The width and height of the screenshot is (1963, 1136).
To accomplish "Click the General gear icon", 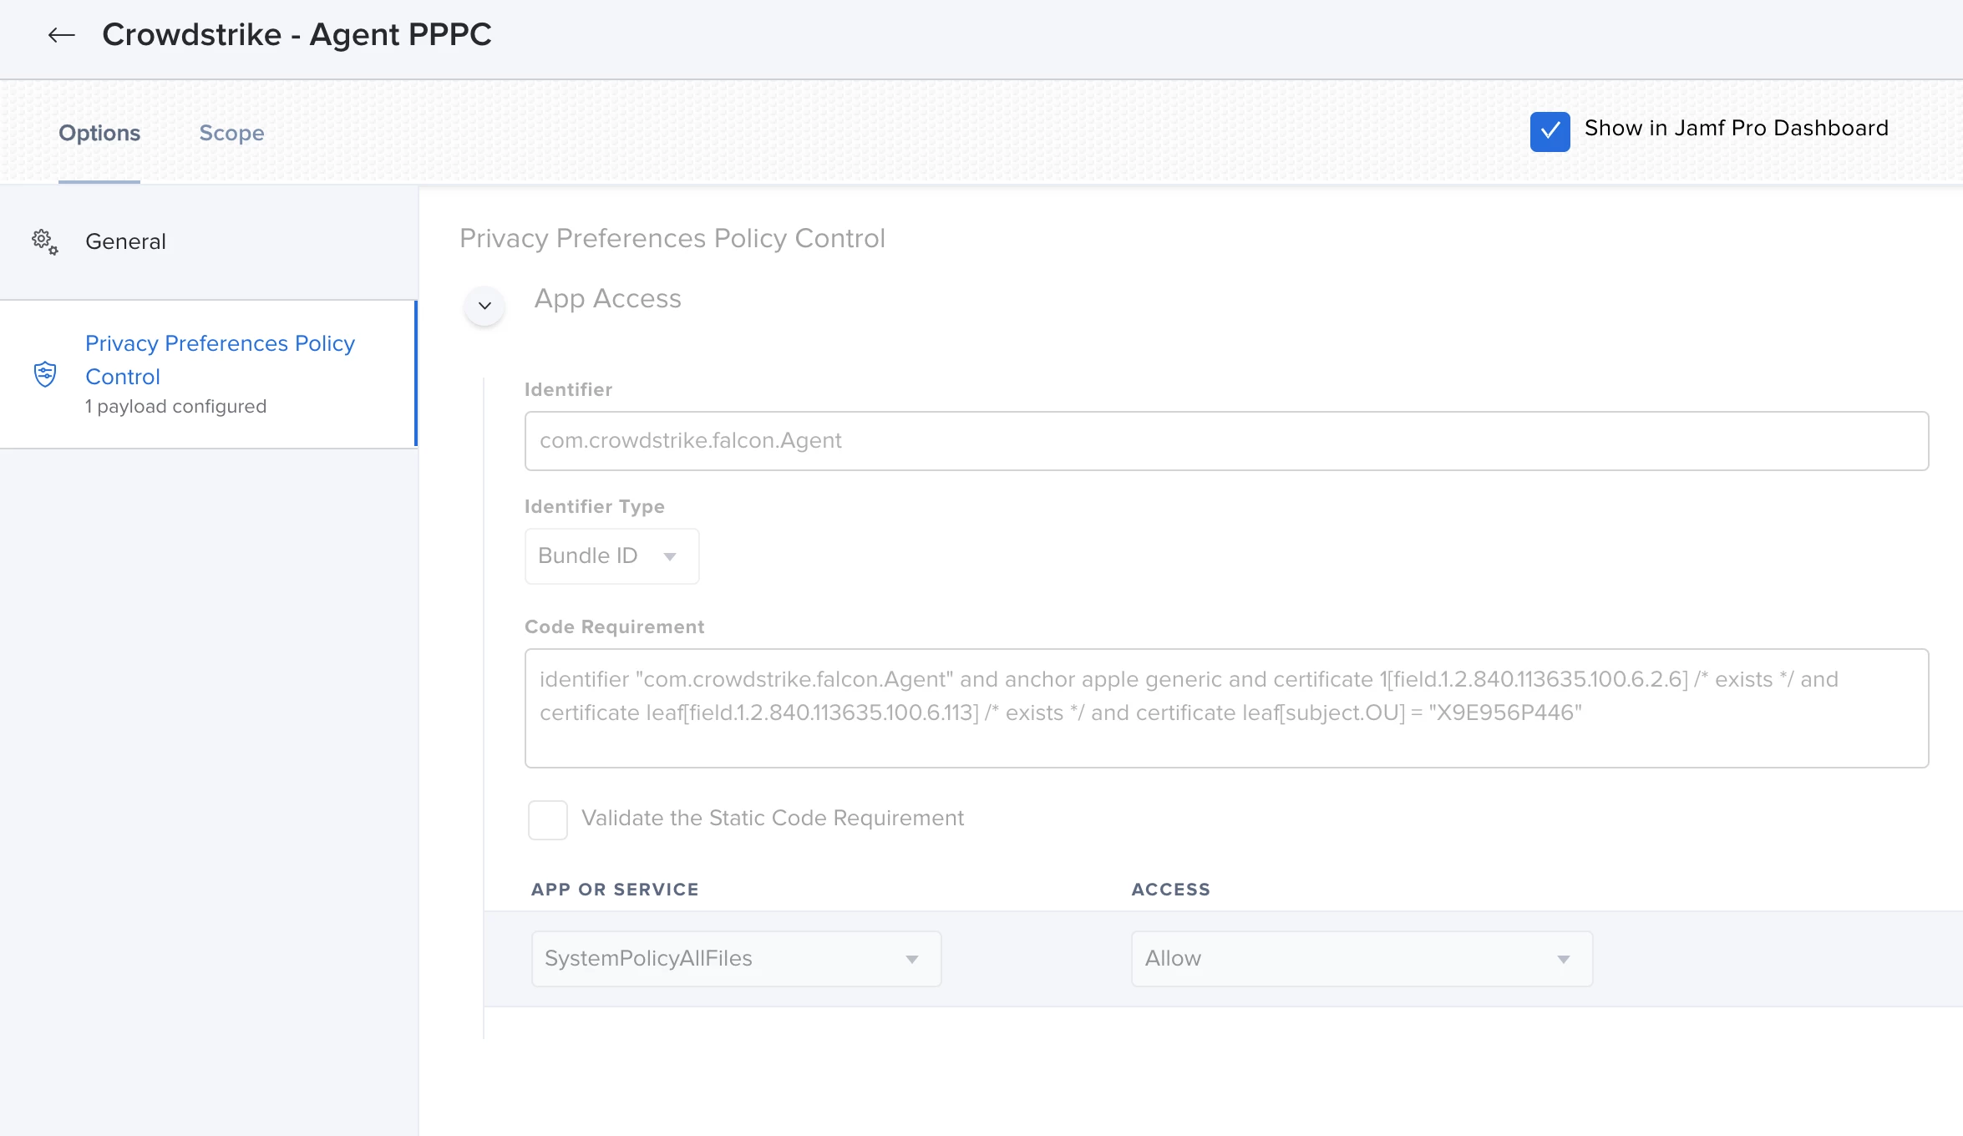I will point(45,241).
